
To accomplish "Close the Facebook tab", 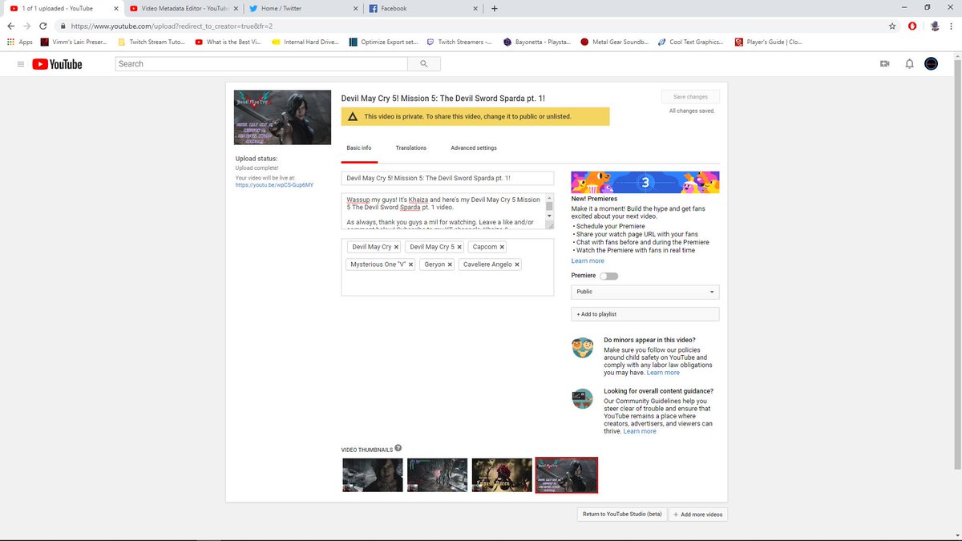I will (x=475, y=9).
